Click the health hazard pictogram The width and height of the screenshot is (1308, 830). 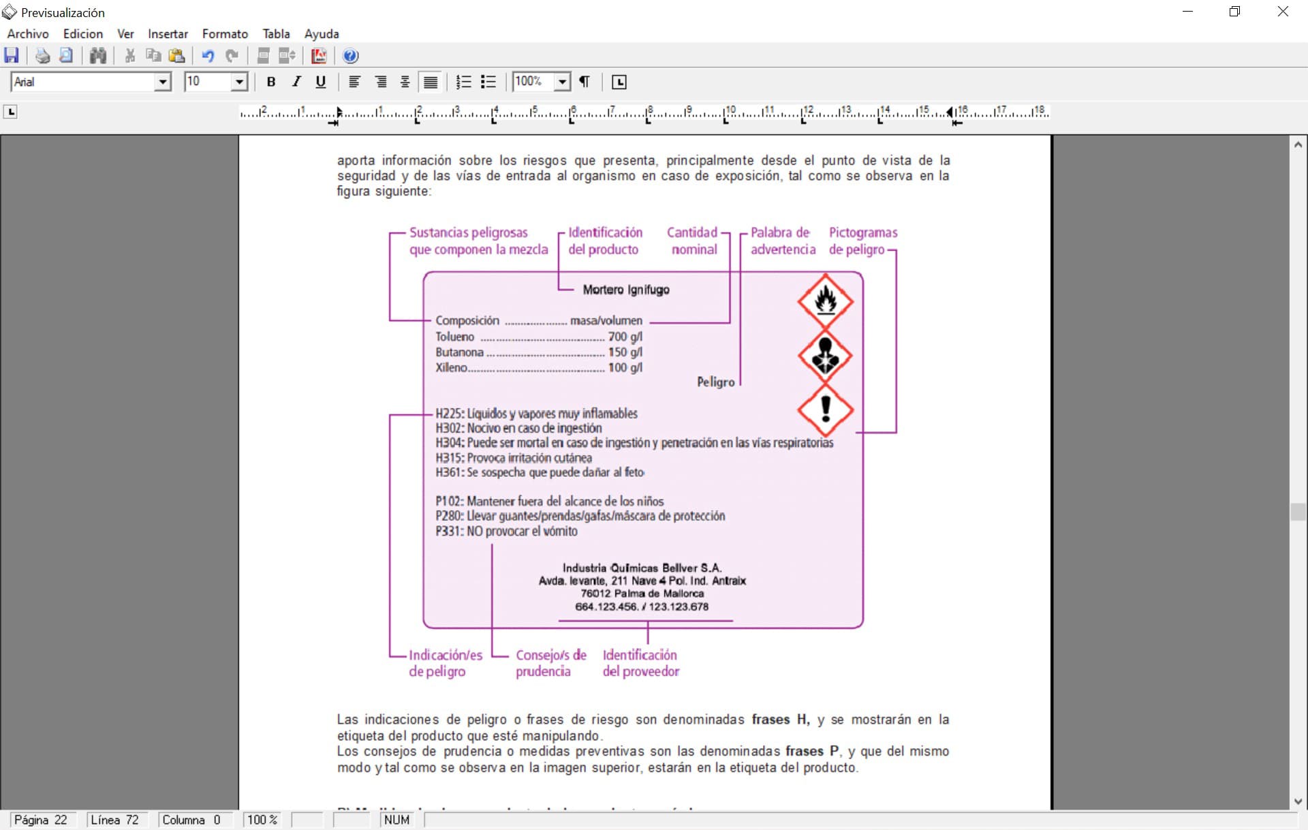click(x=826, y=356)
